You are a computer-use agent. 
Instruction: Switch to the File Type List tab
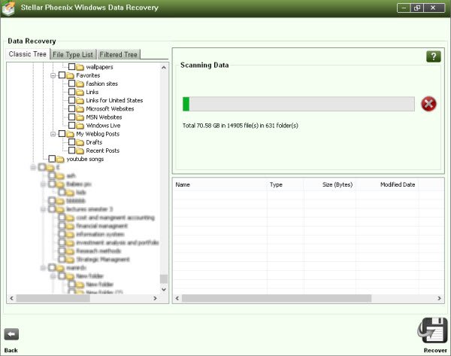point(74,54)
